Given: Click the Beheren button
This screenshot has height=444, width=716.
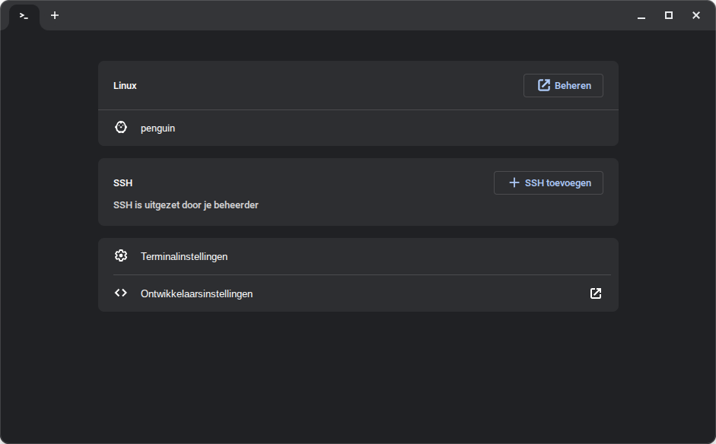Looking at the screenshot, I should click(563, 86).
